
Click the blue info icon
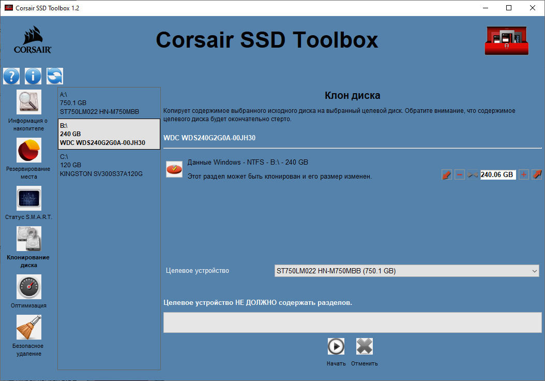pyautogui.click(x=33, y=76)
